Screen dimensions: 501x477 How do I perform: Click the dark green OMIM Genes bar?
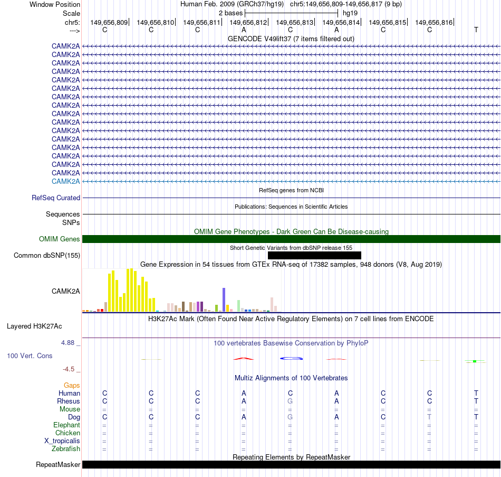291,239
